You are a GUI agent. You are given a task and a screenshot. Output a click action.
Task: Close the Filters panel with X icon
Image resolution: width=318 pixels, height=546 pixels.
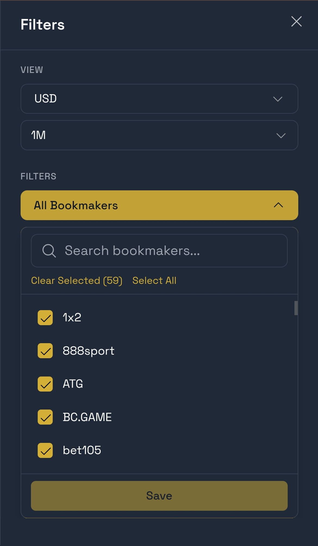coord(296,22)
